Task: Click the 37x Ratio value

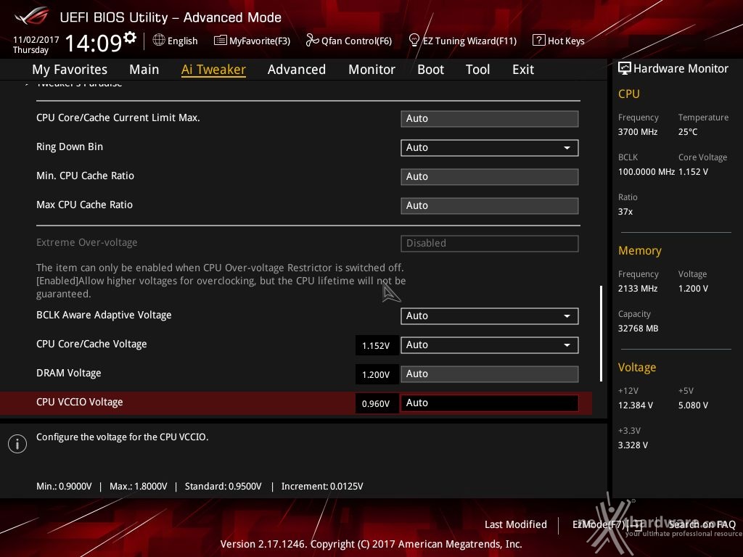Action: [625, 212]
